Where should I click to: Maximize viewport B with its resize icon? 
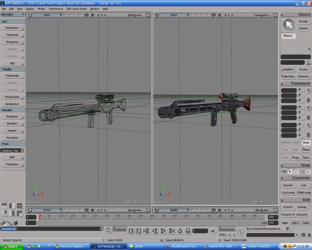click(275, 15)
